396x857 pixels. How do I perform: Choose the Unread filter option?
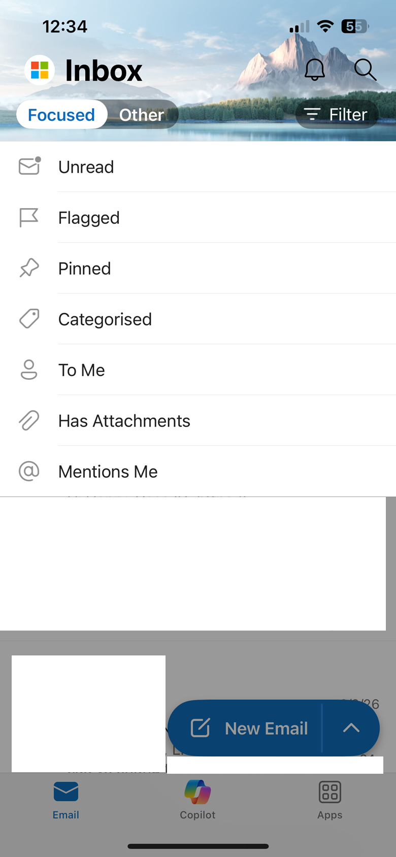click(x=198, y=167)
